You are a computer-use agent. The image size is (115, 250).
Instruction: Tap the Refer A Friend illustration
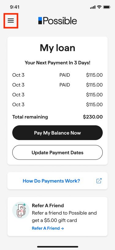pos(21,210)
